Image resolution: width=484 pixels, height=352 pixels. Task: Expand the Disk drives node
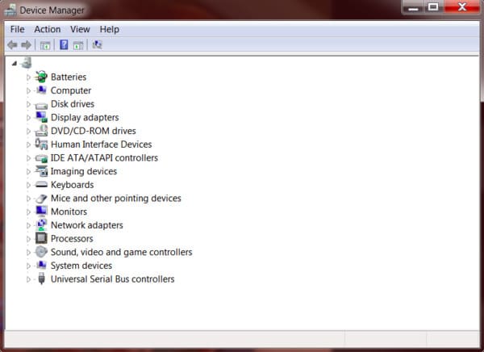pyautogui.click(x=28, y=104)
